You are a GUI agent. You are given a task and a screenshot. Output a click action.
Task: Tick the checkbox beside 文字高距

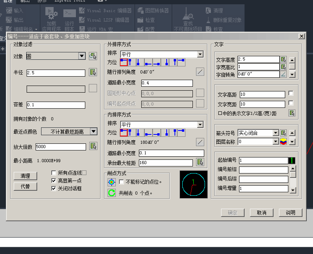click(291, 93)
